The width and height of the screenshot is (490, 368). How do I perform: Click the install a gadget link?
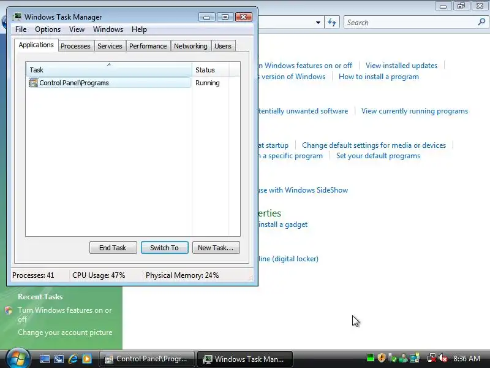283,224
